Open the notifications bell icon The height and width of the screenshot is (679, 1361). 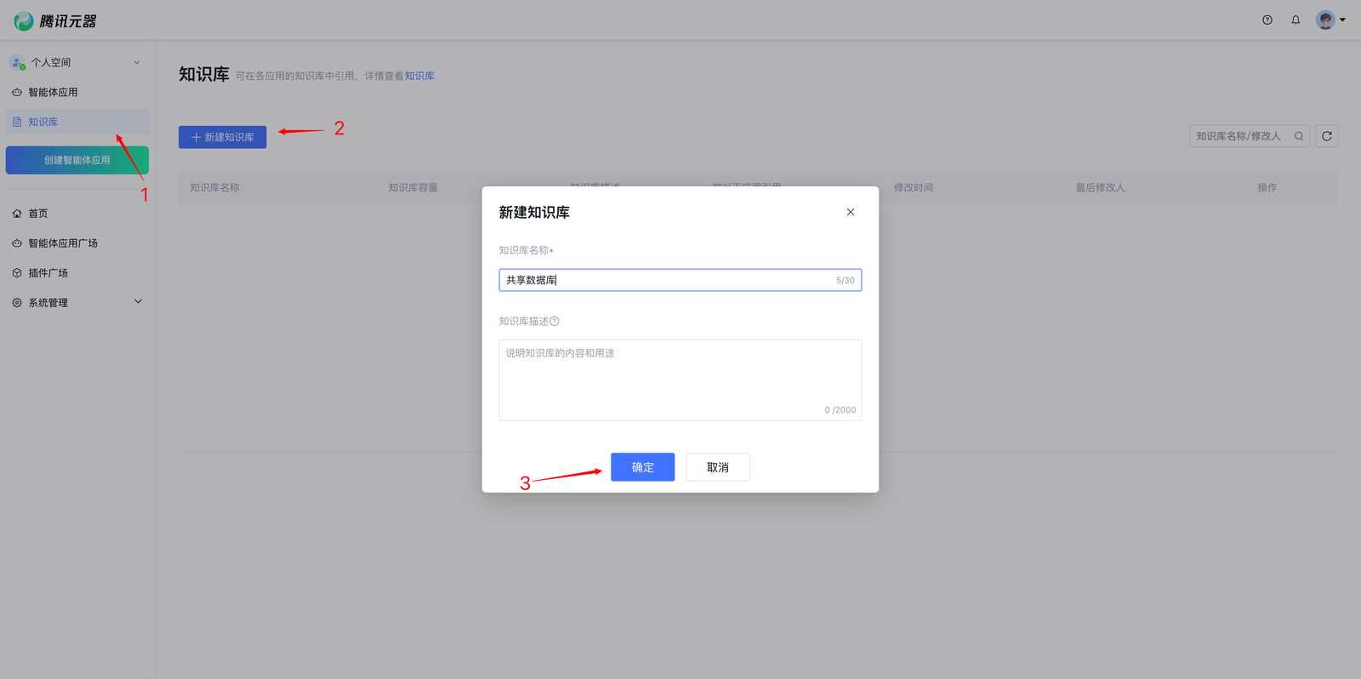tap(1296, 20)
